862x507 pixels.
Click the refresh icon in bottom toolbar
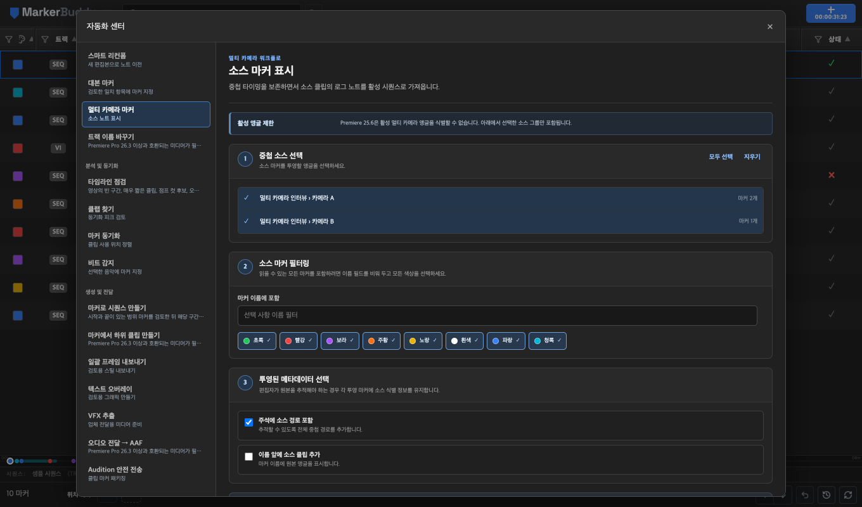pyautogui.click(x=848, y=495)
